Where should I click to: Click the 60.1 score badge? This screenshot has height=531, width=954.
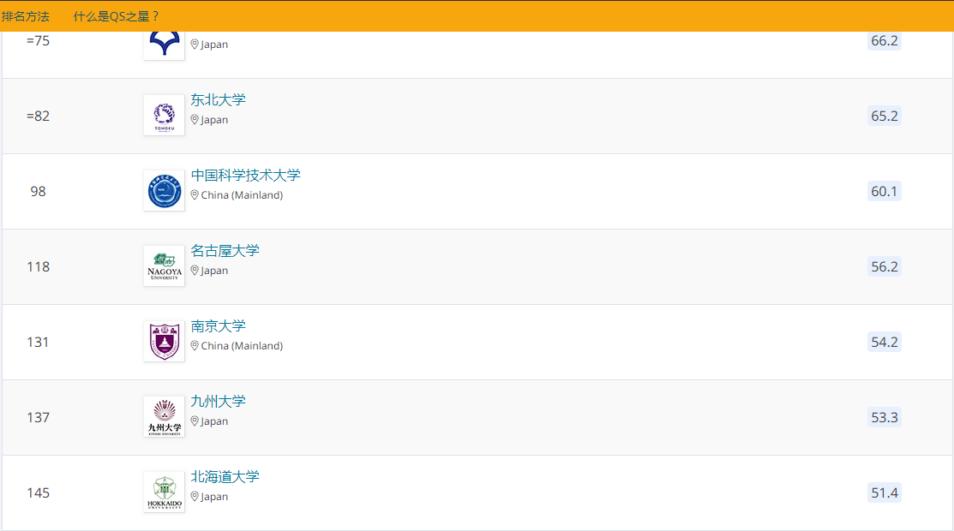click(x=884, y=192)
